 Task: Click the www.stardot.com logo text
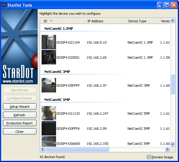18,81
